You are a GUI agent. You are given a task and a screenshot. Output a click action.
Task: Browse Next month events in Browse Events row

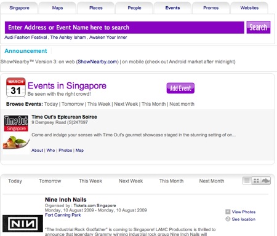pyautogui.click(x=182, y=104)
